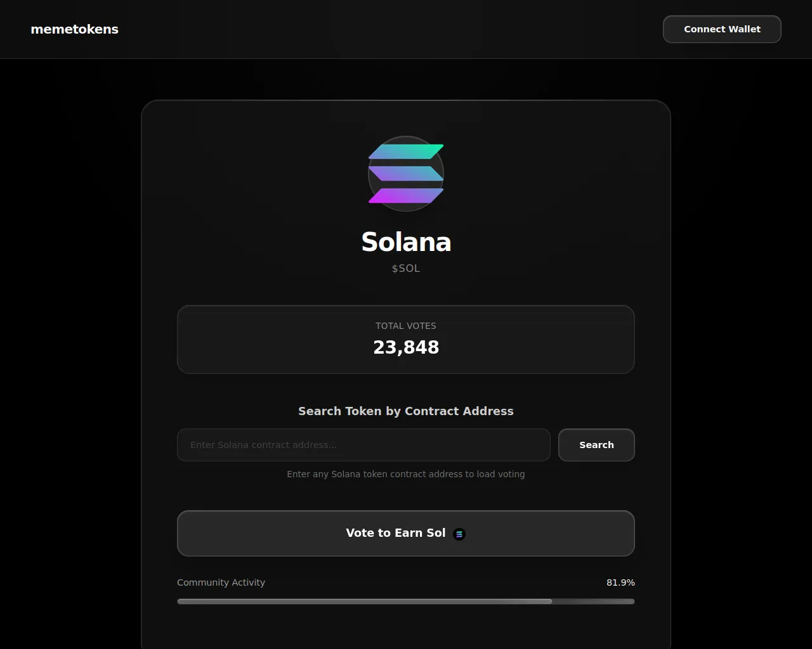Click the small Sol icon in the vote button
812x649 pixels.
click(459, 534)
